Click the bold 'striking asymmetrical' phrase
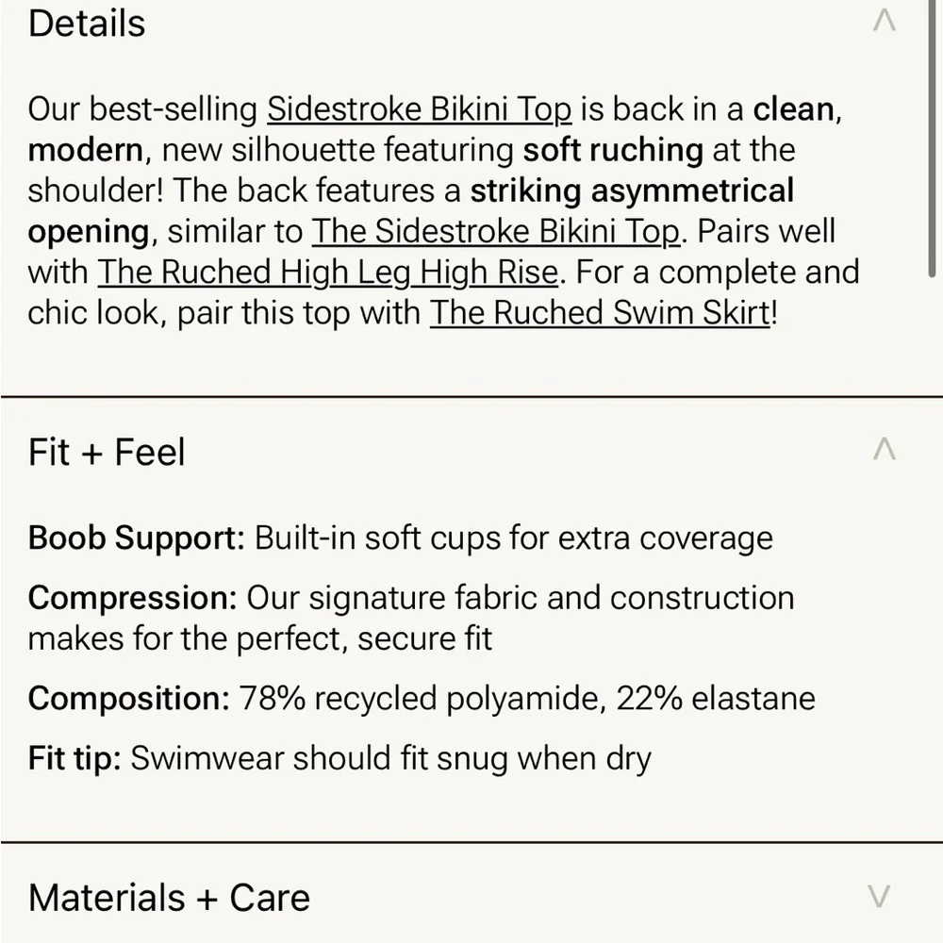This screenshot has height=943, width=943. coord(632,191)
